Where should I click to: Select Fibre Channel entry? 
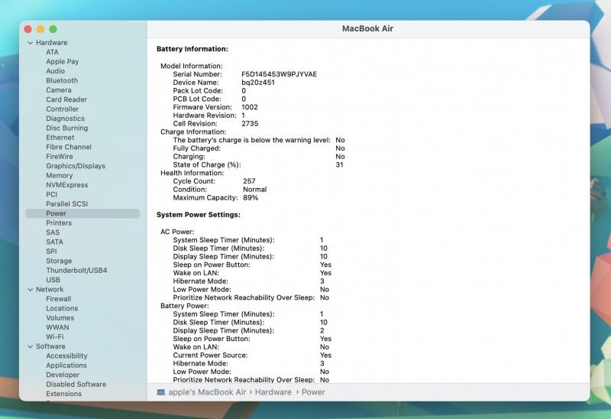tap(69, 147)
